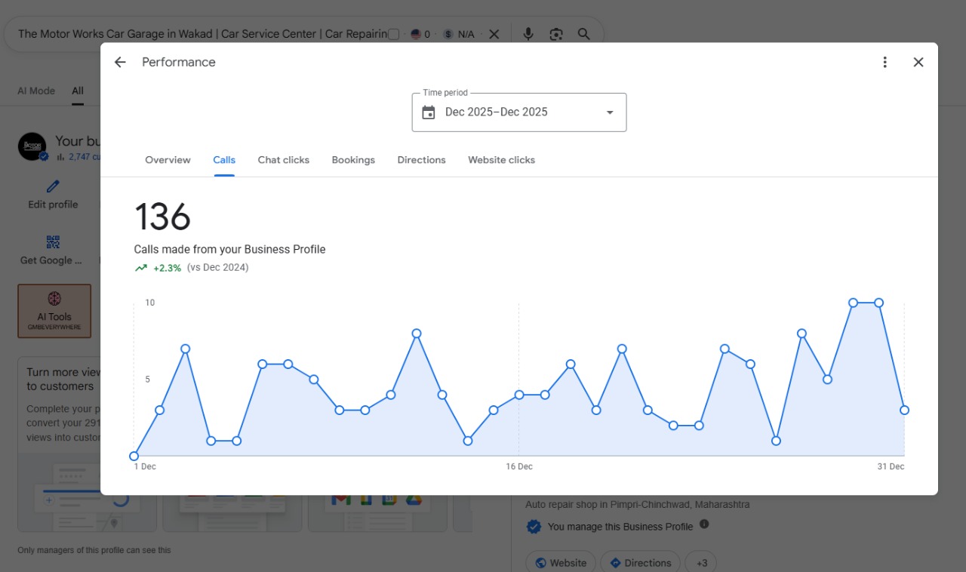Switch to the Overview tab

[168, 160]
